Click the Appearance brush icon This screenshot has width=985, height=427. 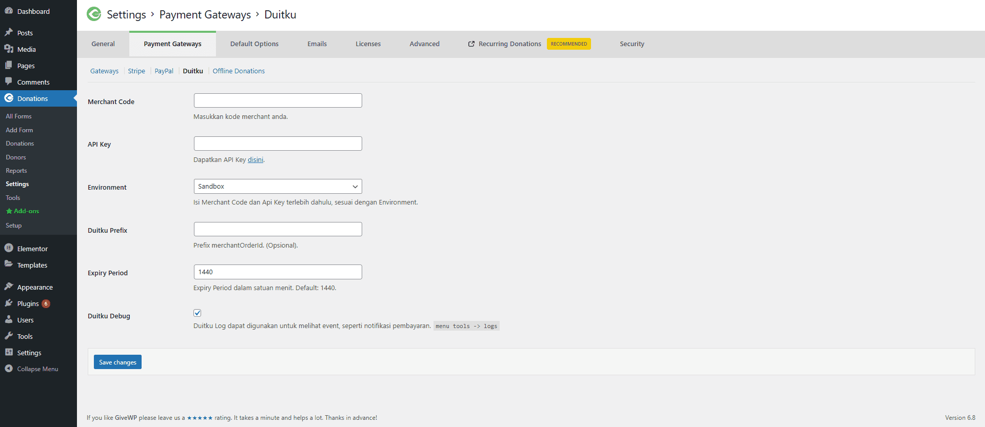pos(9,287)
